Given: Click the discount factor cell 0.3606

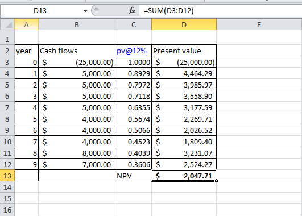Looking at the screenshot, I should [x=133, y=164].
